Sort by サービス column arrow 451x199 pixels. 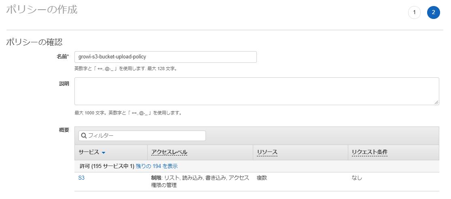click(104, 153)
